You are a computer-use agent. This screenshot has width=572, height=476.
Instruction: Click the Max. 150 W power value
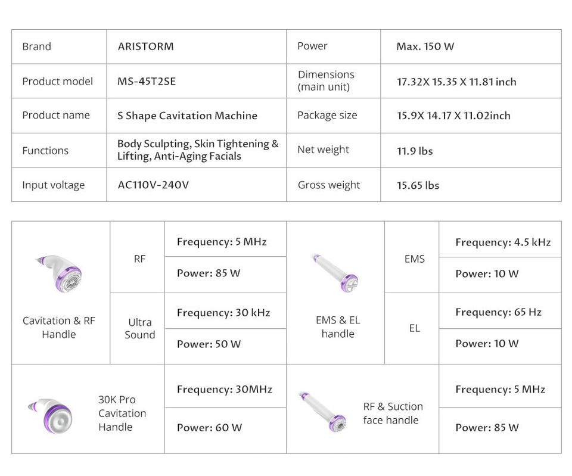click(x=425, y=46)
